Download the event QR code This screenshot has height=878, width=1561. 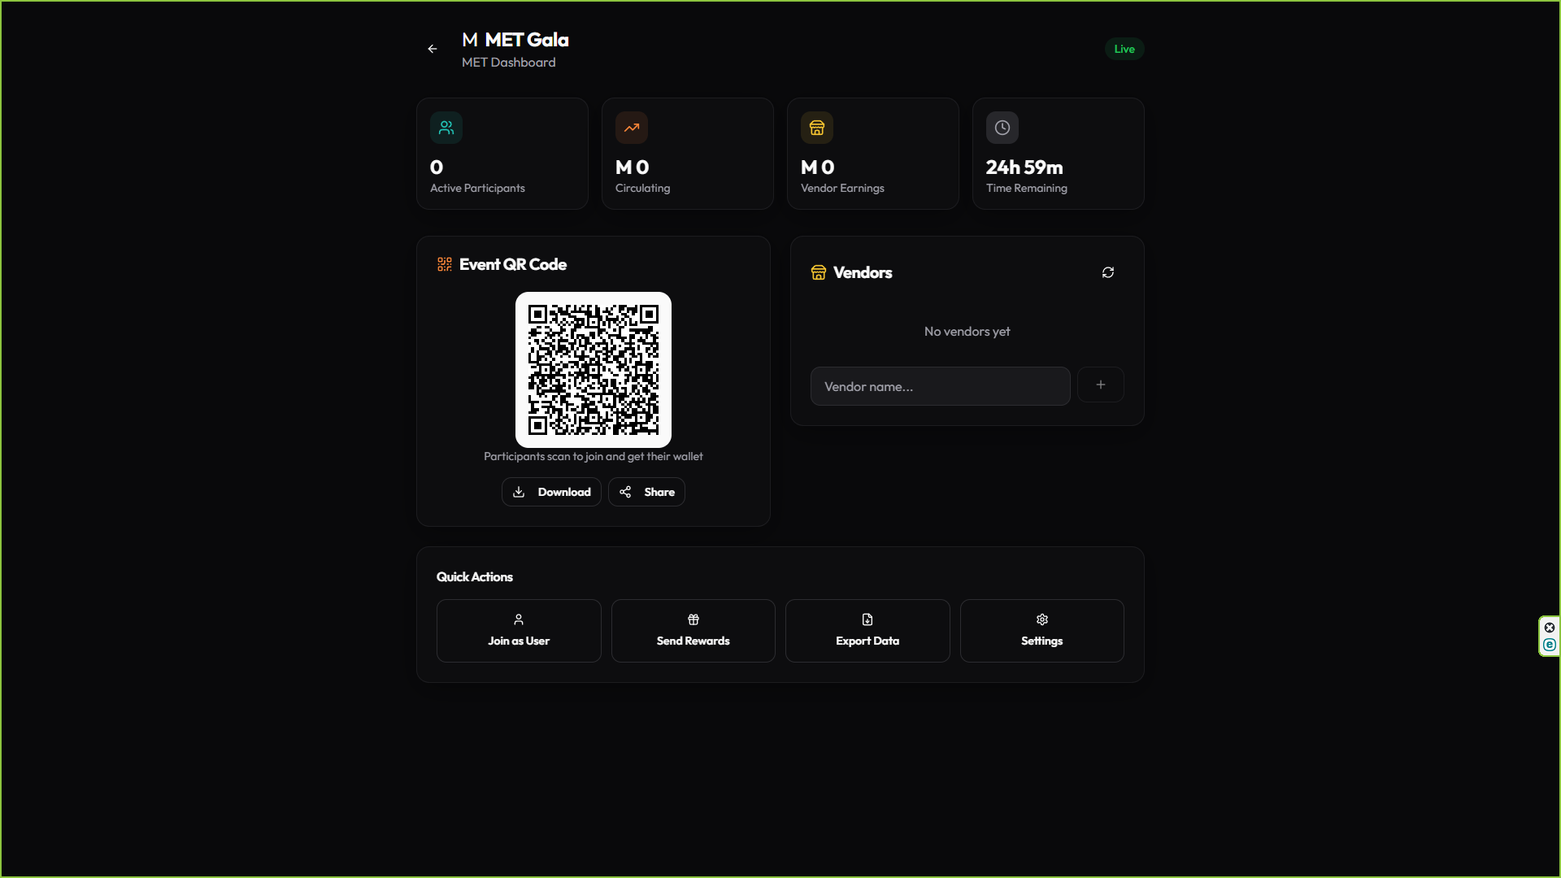click(551, 492)
